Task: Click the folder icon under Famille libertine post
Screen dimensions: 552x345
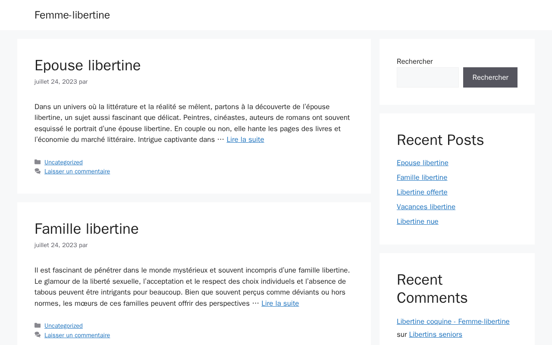Action: point(38,326)
